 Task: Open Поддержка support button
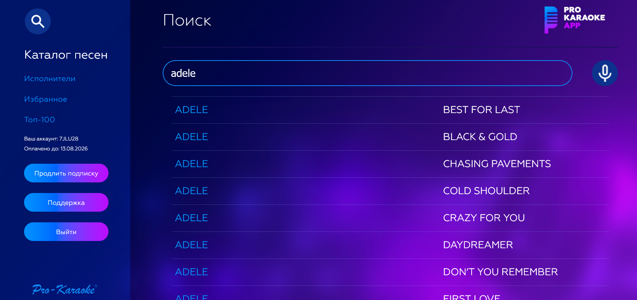point(66,203)
